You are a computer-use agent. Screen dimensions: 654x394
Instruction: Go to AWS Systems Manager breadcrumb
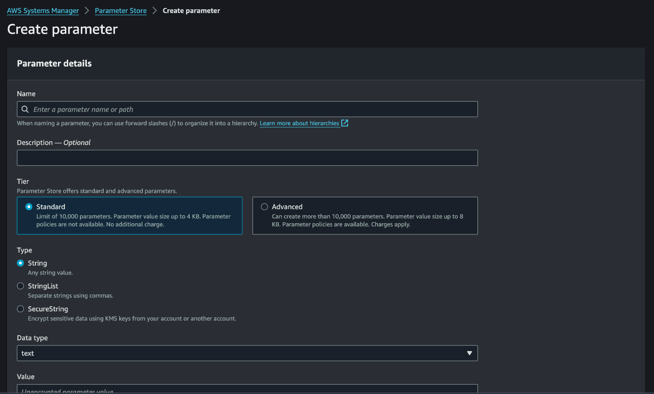[43, 10]
